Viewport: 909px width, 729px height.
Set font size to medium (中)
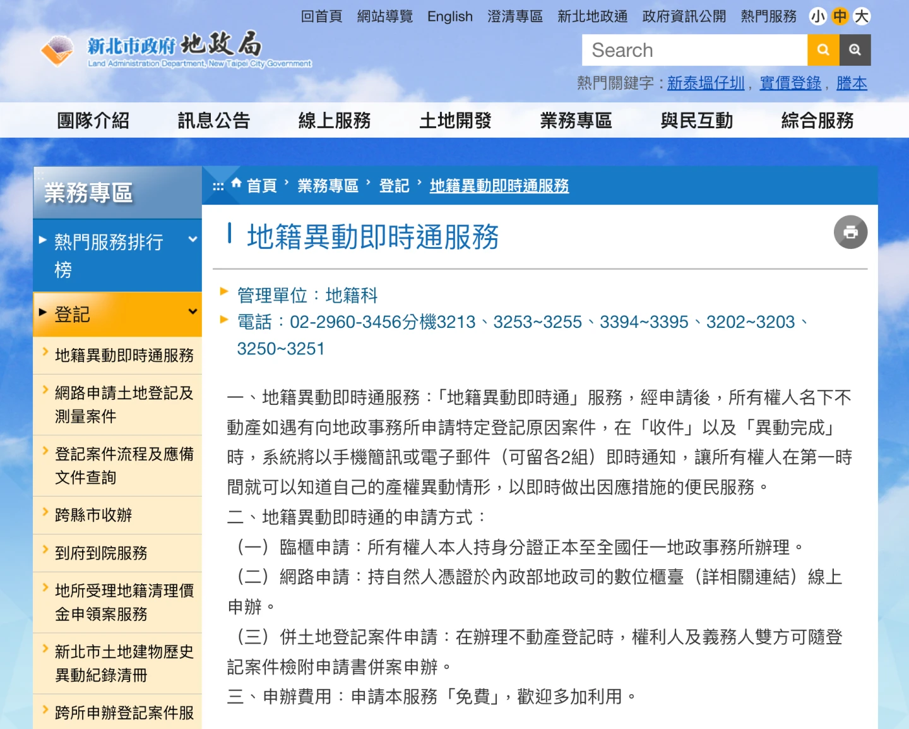(x=840, y=16)
